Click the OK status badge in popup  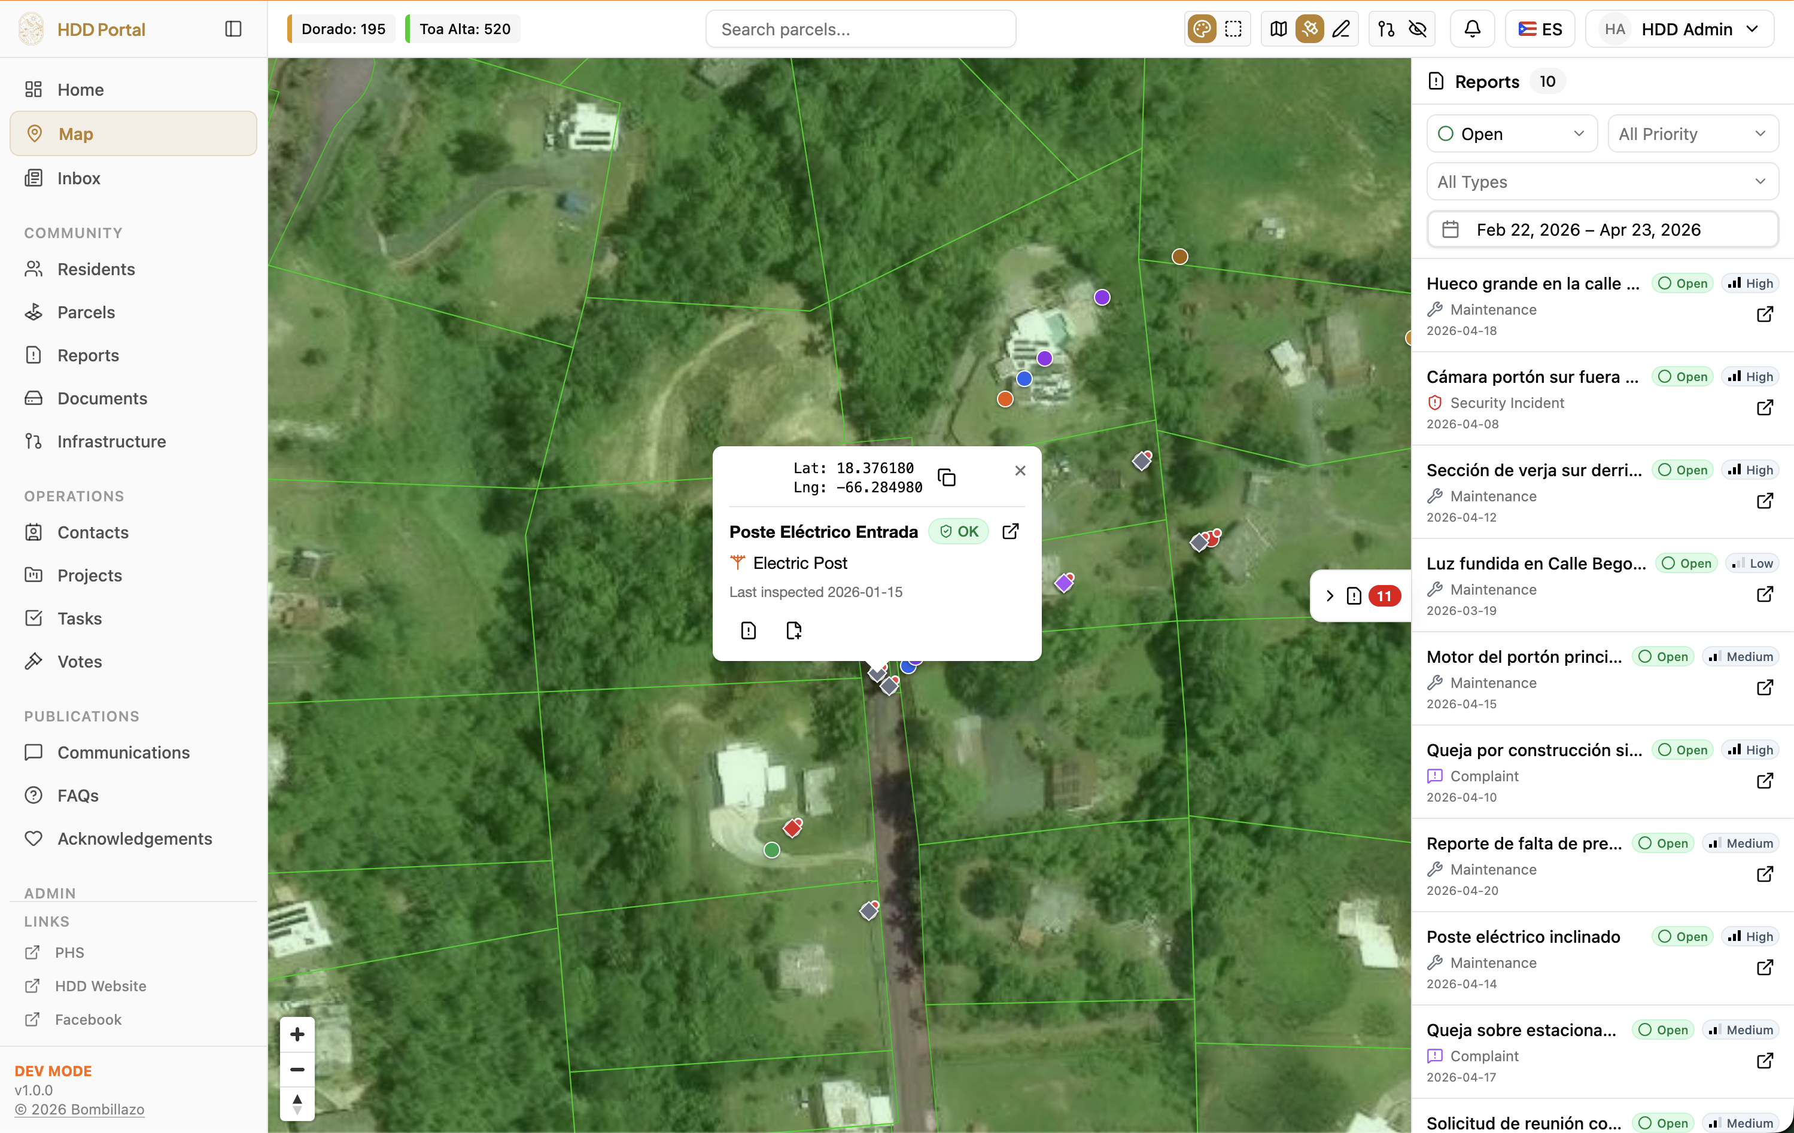tap(959, 531)
